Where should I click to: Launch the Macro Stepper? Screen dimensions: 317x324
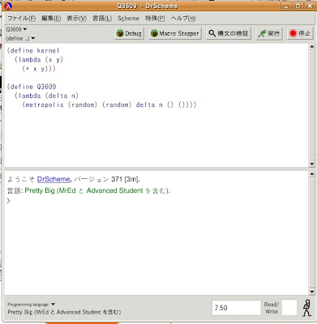coord(175,33)
